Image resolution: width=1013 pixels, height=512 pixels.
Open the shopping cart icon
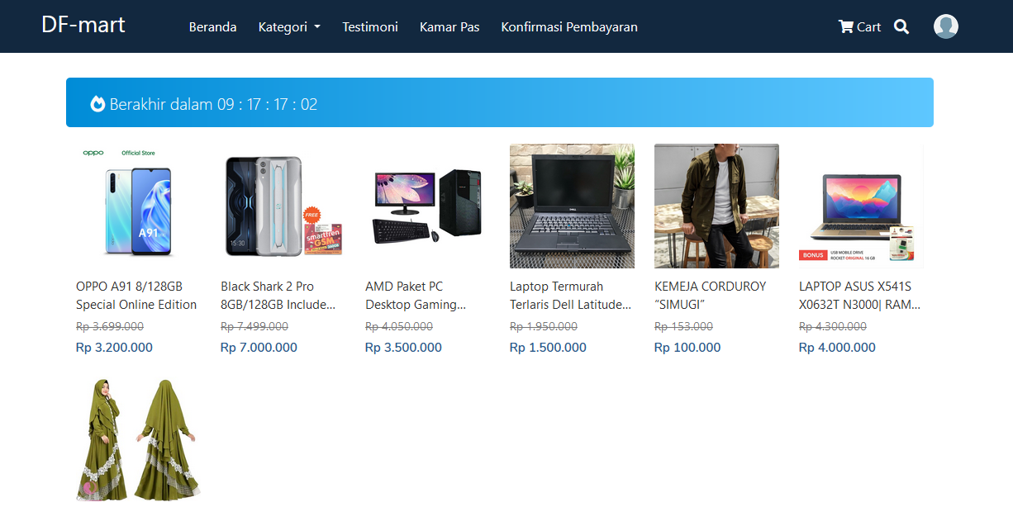tap(845, 26)
